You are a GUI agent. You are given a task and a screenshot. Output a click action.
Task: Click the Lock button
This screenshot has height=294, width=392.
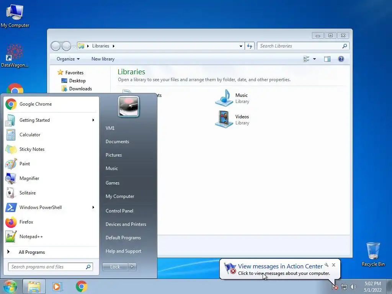[x=115, y=267]
